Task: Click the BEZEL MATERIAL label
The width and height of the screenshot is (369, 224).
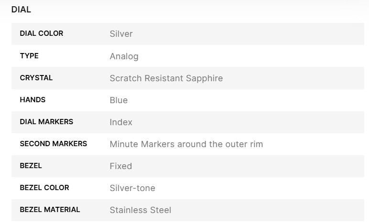Action: click(50, 210)
